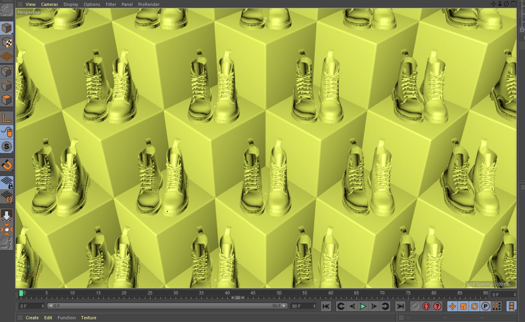Click the preview range slider bar
Screen dimensions: 525x322
pos(167,306)
